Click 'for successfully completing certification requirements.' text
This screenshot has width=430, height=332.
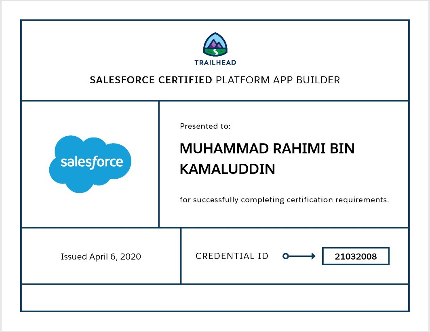coord(285,200)
